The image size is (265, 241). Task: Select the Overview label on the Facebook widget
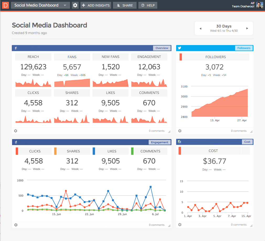pyautogui.click(x=162, y=48)
